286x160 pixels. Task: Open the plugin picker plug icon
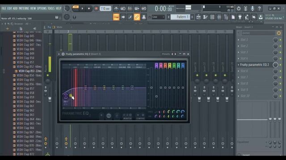240,17
